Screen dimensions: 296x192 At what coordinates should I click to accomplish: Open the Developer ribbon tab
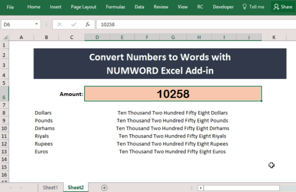click(223, 7)
